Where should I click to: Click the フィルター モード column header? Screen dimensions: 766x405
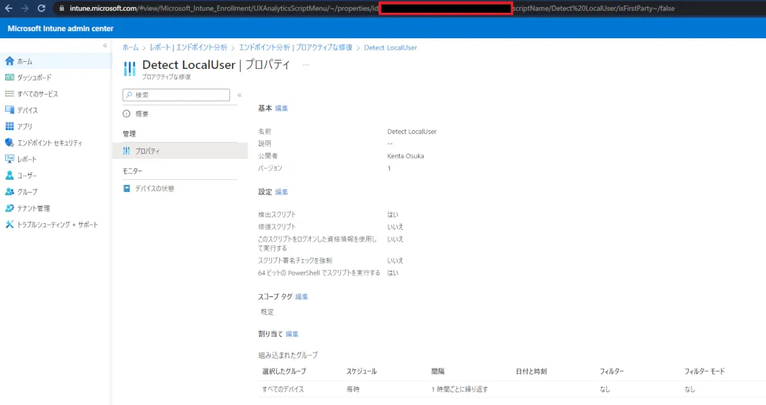pos(705,371)
